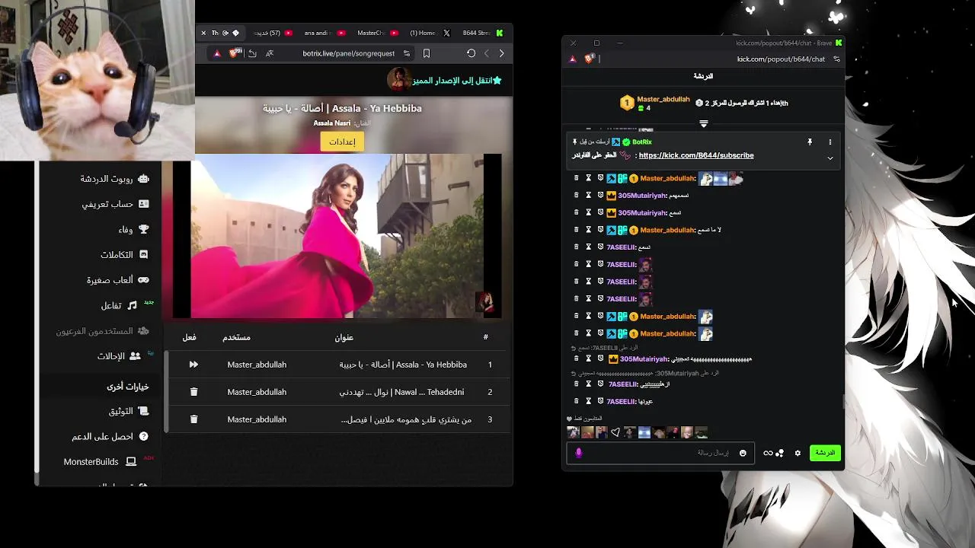Open ألعاب صغيرة mini games in sidebar
The height and width of the screenshot is (548, 975).
pyautogui.click(x=117, y=280)
